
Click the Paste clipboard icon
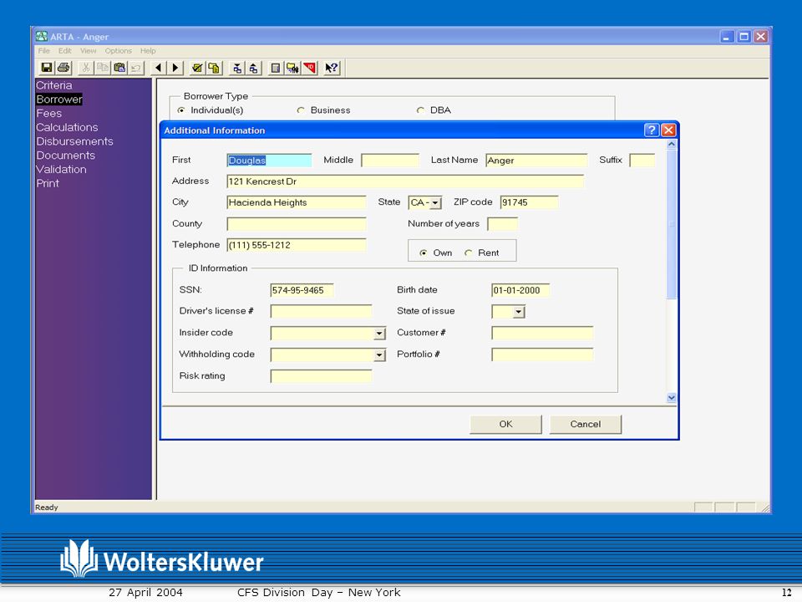pos(119,68)
